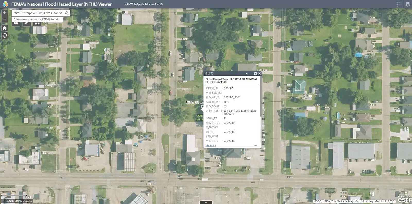Image resolution: width=412 pixels, height=204 pixels.
Task: Click FLD_ZONE value 'X'
Action: coord(225,106)
